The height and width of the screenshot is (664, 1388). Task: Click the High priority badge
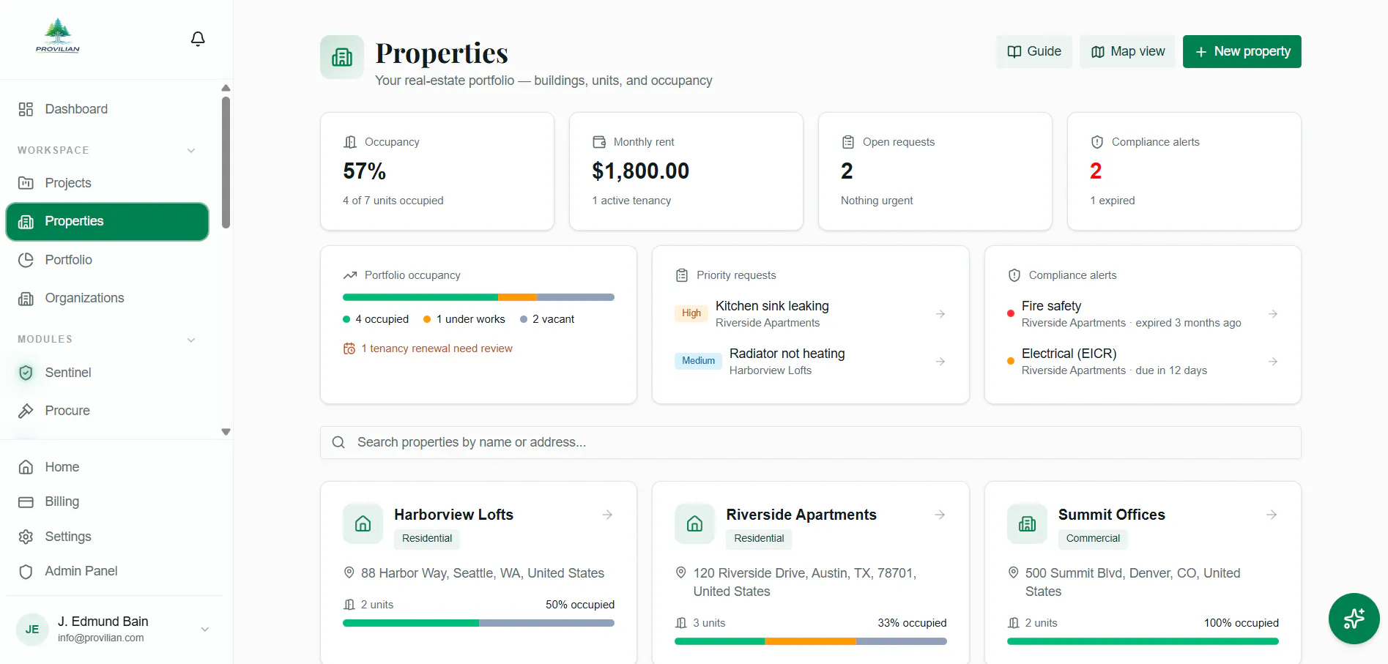(691, 313)
